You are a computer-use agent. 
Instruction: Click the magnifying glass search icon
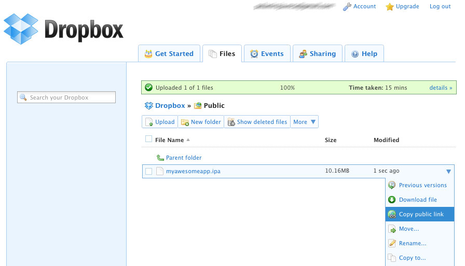(x=23, y=97)
